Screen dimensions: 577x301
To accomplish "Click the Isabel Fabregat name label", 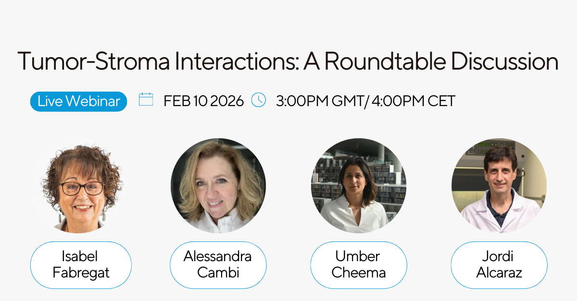I will click(x=81, y=265).
